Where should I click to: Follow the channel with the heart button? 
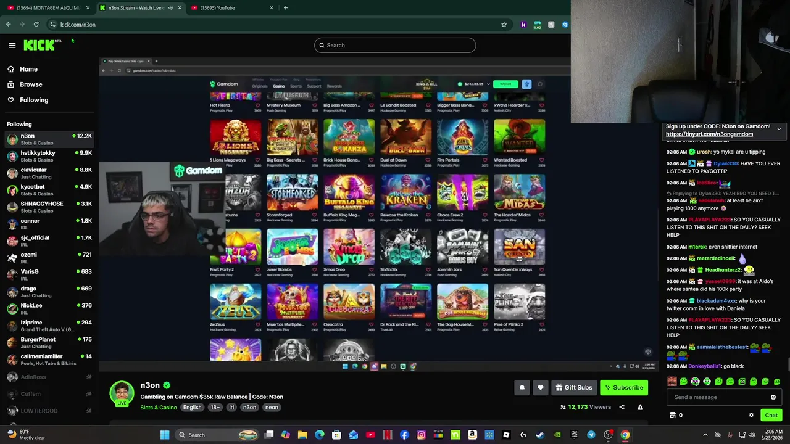click(541, 387)
